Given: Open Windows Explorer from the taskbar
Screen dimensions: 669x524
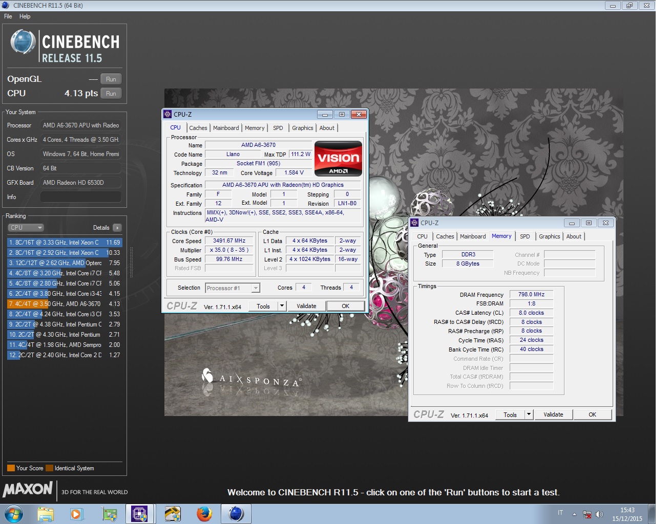Looking at the screenshot, I should click(46, 514).
